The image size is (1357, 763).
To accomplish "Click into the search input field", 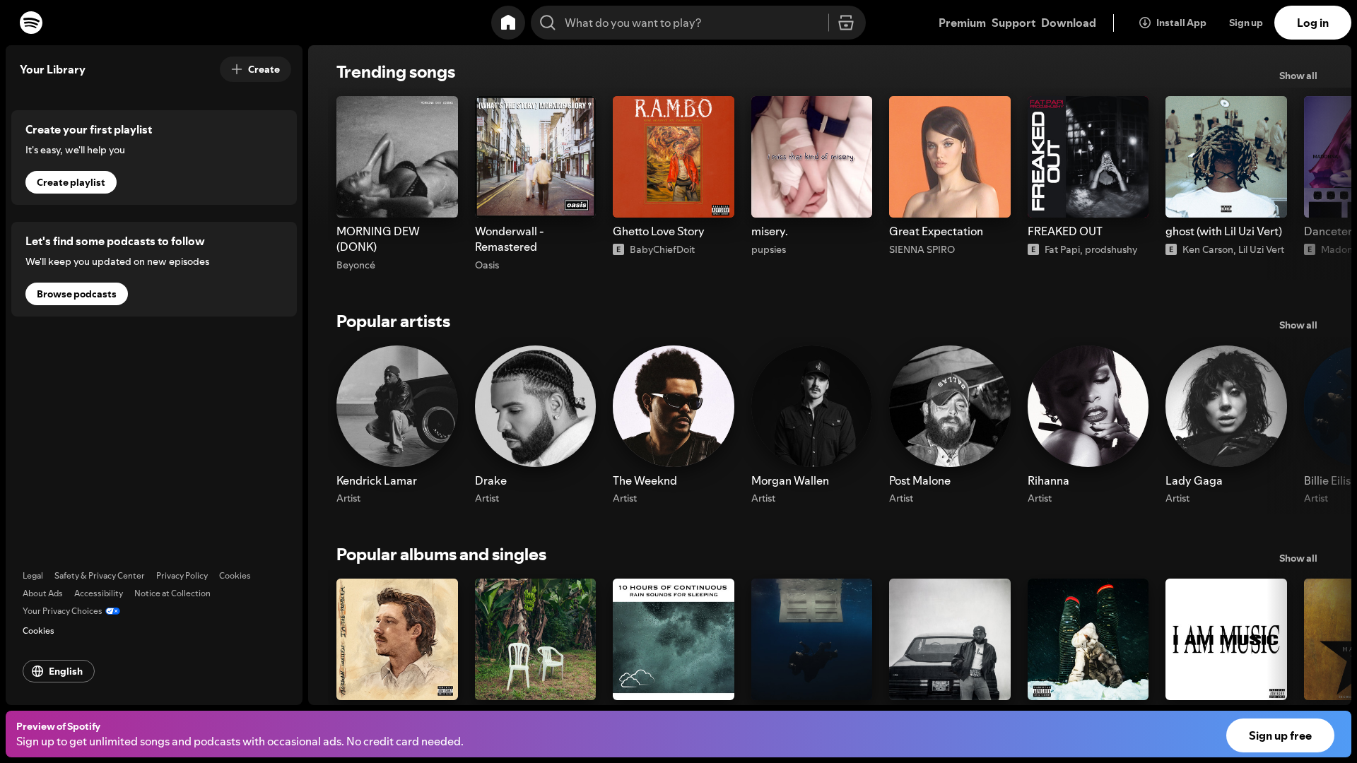I will (x=693, y=23).
